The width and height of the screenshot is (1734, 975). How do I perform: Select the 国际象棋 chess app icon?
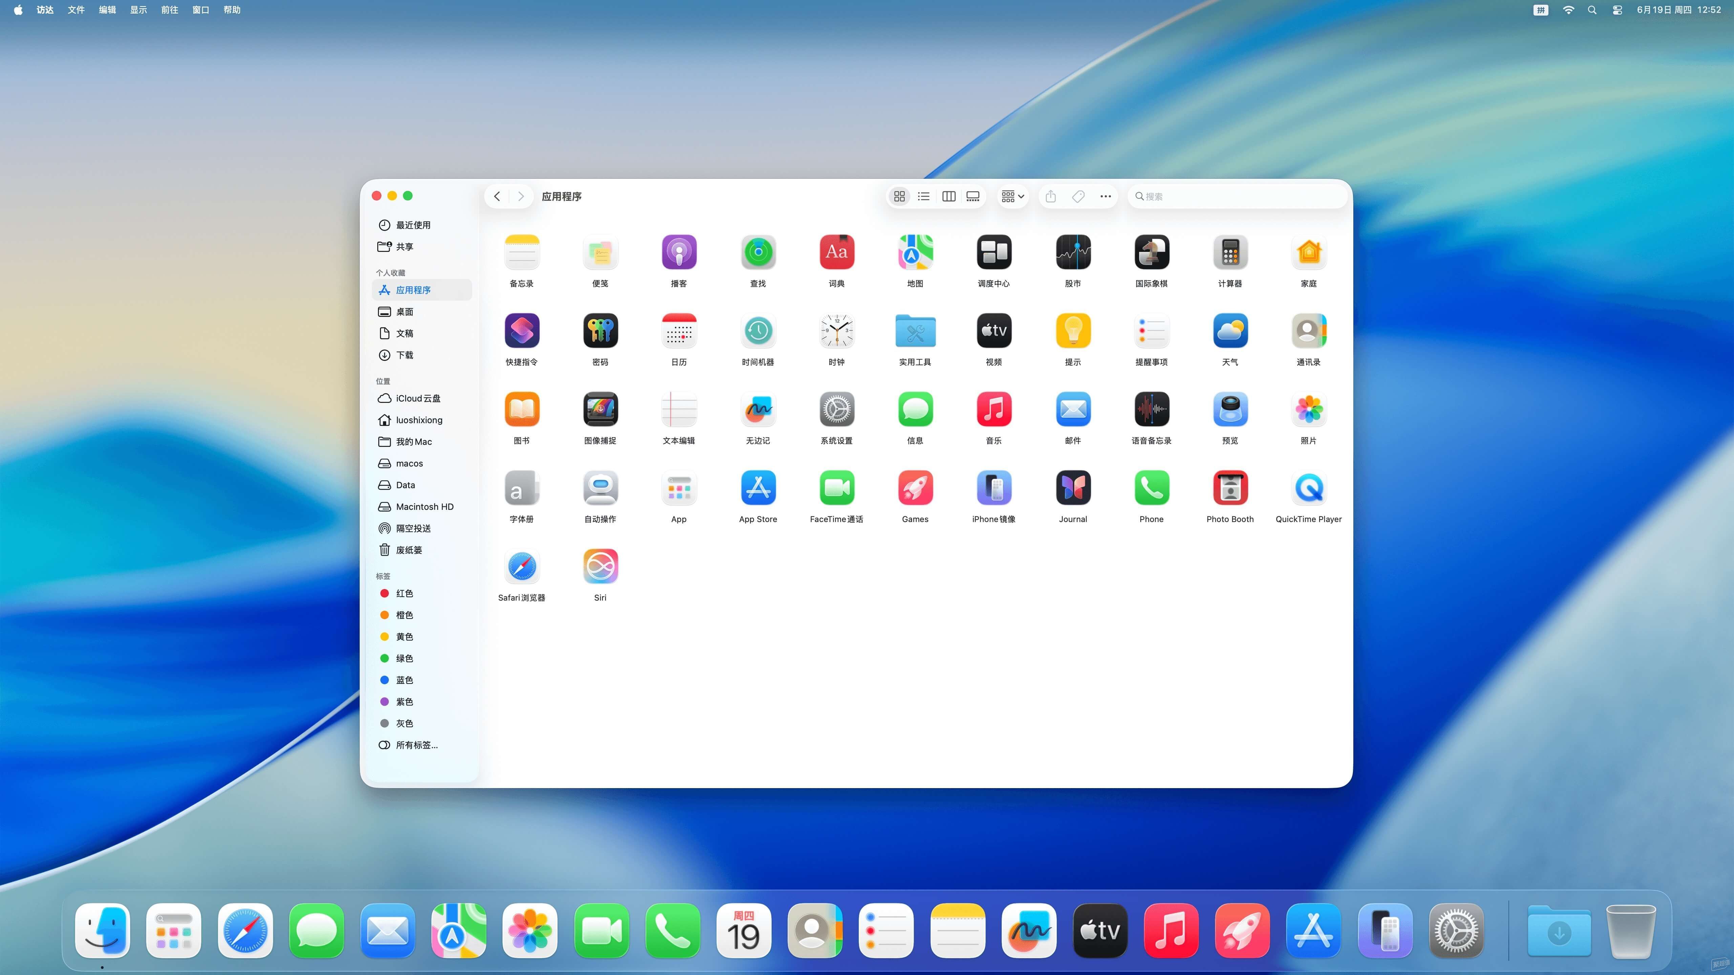[1151, 252]
